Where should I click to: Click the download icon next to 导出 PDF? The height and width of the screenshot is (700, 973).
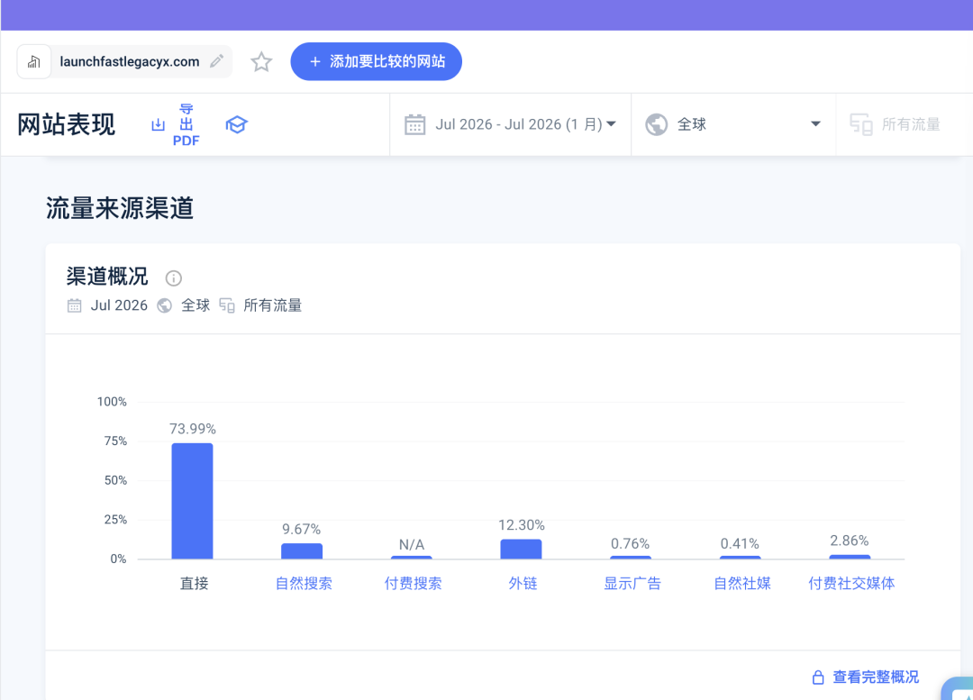click(x=159, y=124)
